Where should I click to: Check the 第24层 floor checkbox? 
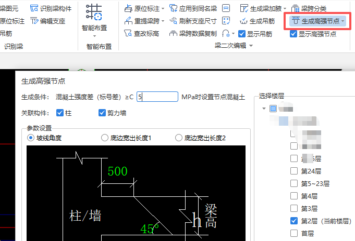(x=294, y=171)
